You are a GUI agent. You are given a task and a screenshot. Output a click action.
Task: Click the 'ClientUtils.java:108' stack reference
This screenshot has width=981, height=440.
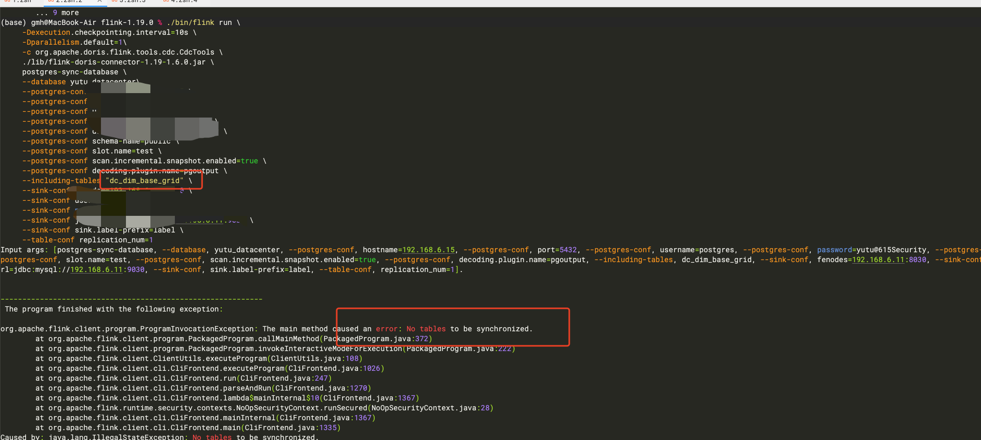(x=315, y=359)
